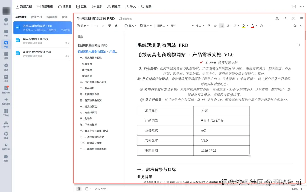Image resolution: width=307 pixels, height=192 pixels.
Task: Open the page width dropdown in status bar
Action: pyautogui.click(x=88, y=189)
